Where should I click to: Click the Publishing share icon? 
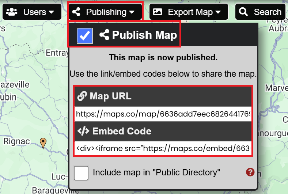[76, 12]
